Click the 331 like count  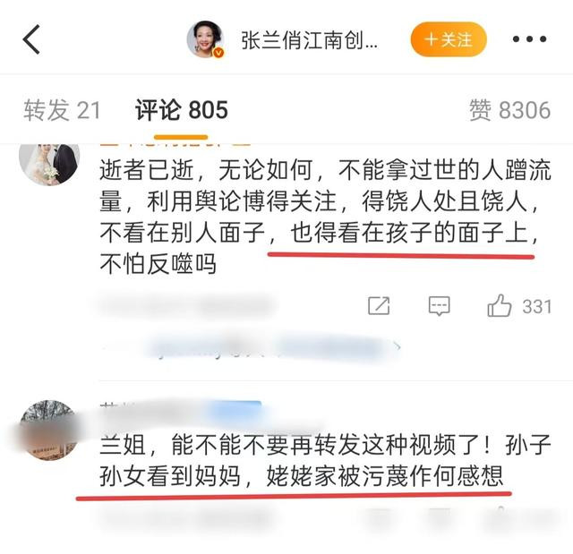coord(536,307)
